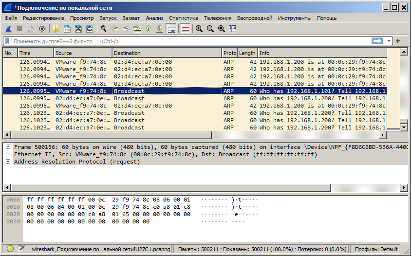Toggle autoscroll during live capture
Screen dimensions: 411x256
coord(171,29)
